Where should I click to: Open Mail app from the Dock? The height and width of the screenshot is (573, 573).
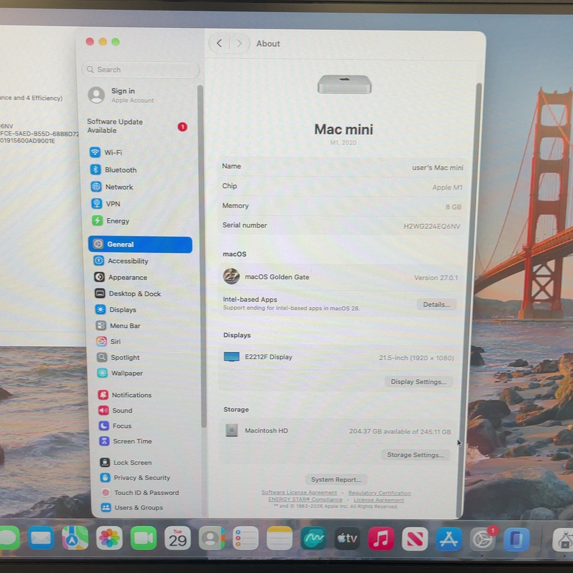[x=41, y=539]
